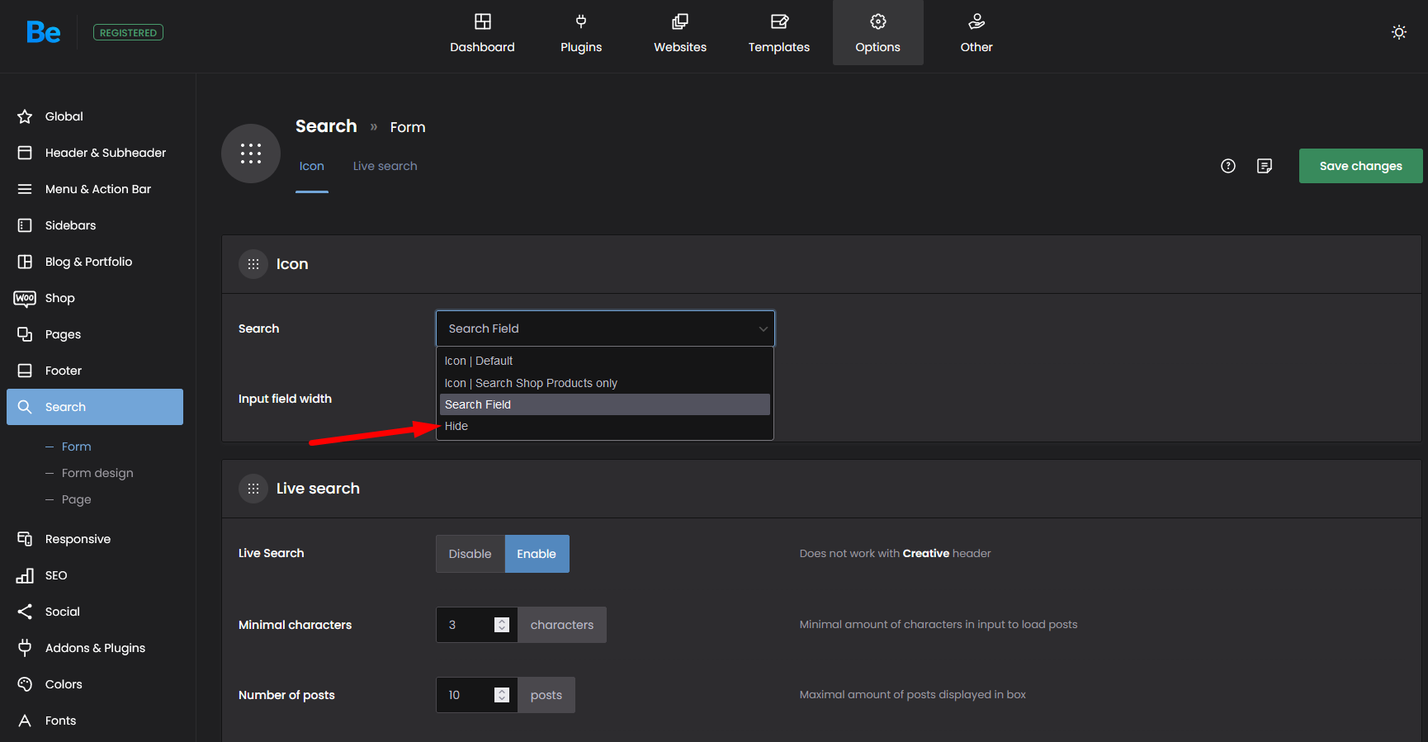Open the Search Field dropdown
The height and width of the screenshot is (742, 1428).
tap(605, 328)
